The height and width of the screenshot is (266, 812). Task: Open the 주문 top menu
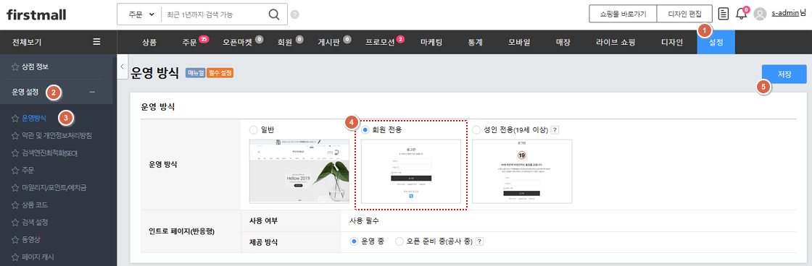pyautogui.click(x=189, y=43)
